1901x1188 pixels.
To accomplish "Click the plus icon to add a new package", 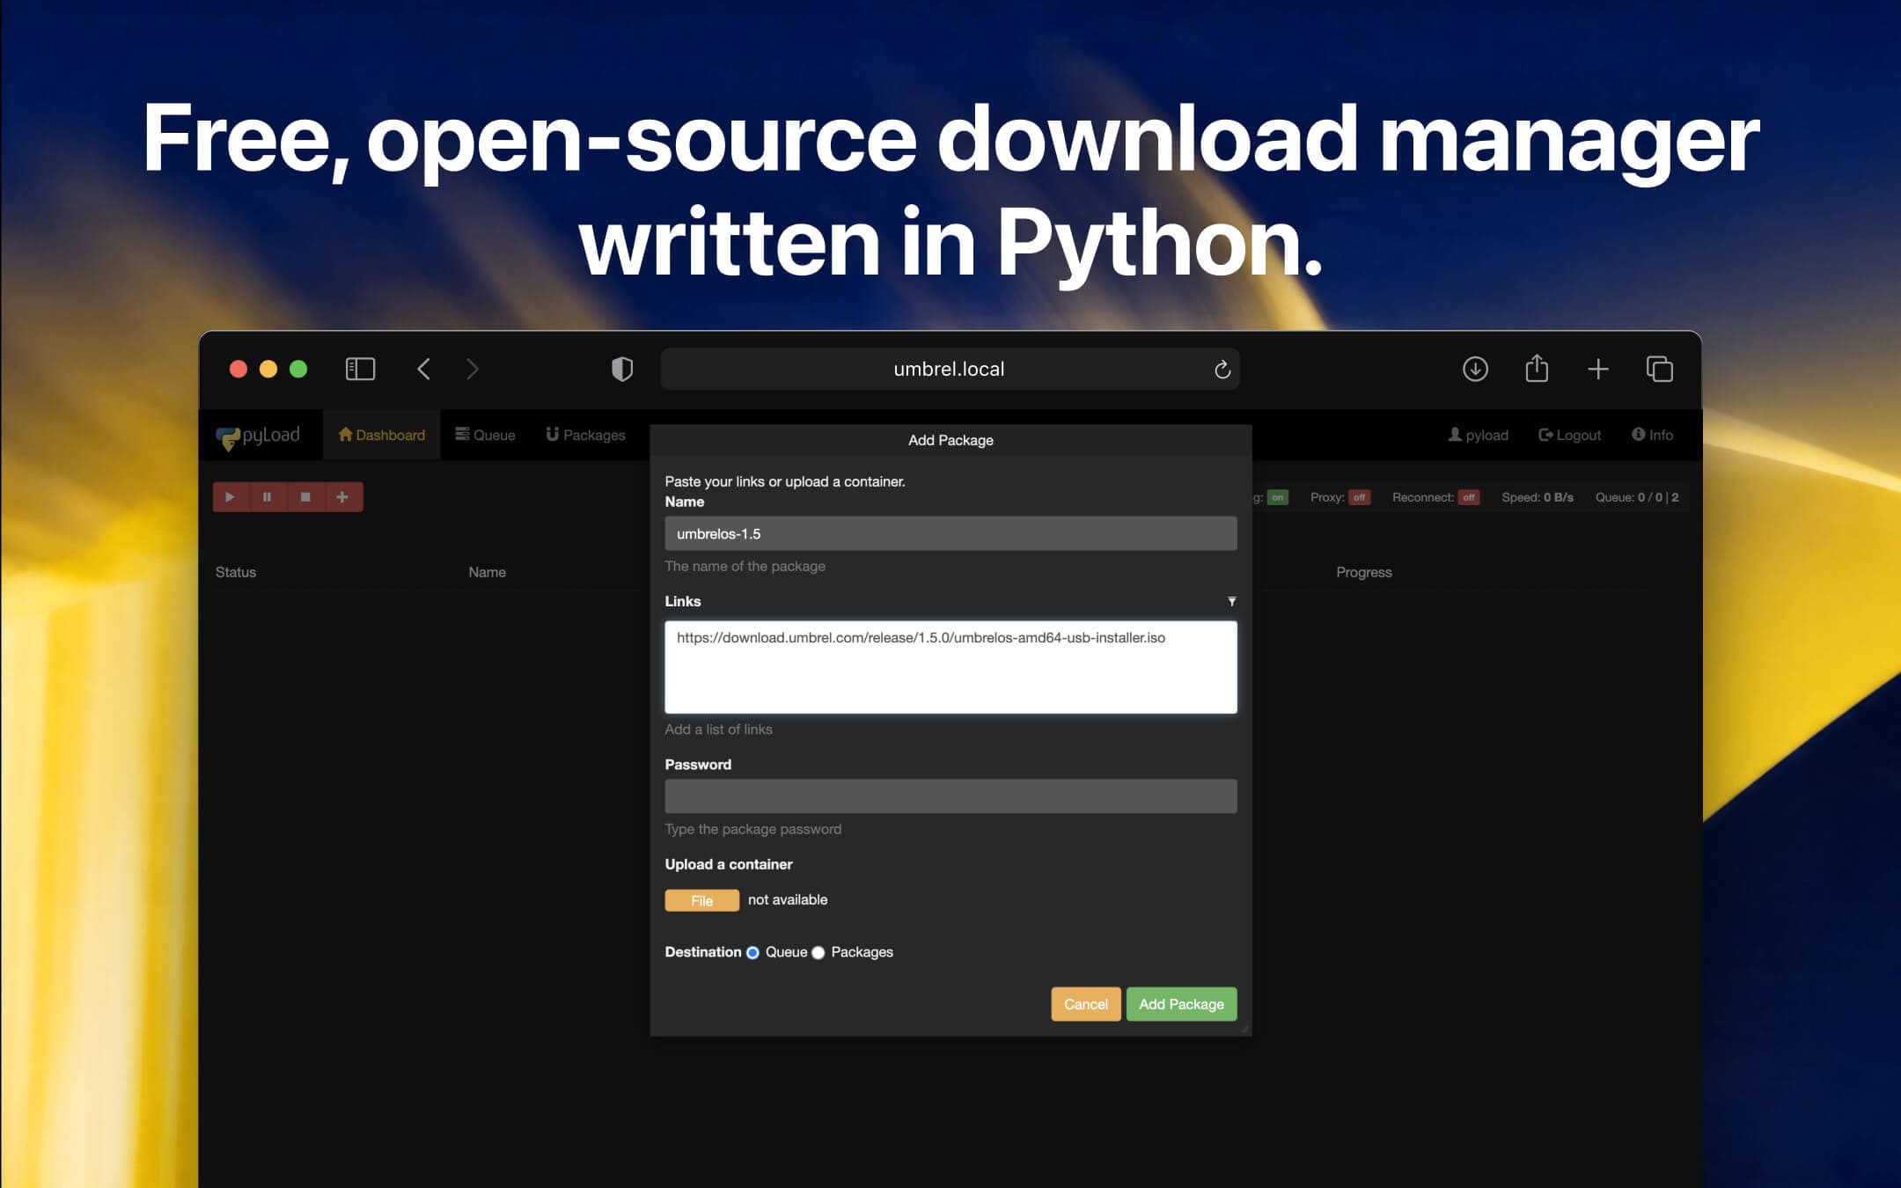I will coord(342,496).
